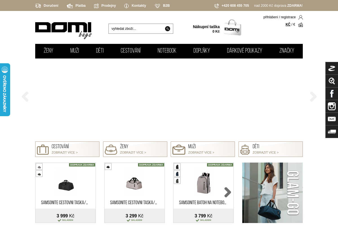Select first color variant of Samsonite backpack
This screenshot has width=338, height=225.
point(177,167)
